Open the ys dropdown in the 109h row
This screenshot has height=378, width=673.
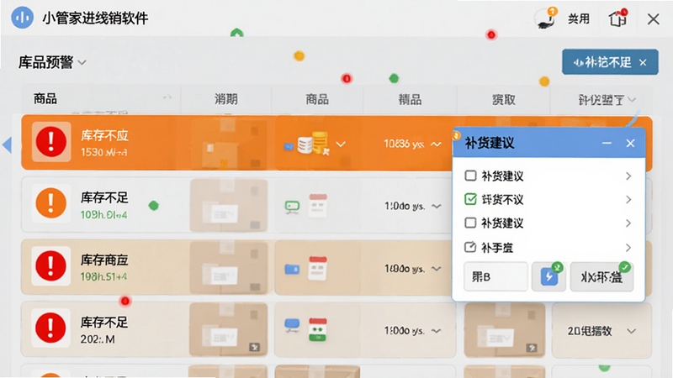click(x=436, y=207)
